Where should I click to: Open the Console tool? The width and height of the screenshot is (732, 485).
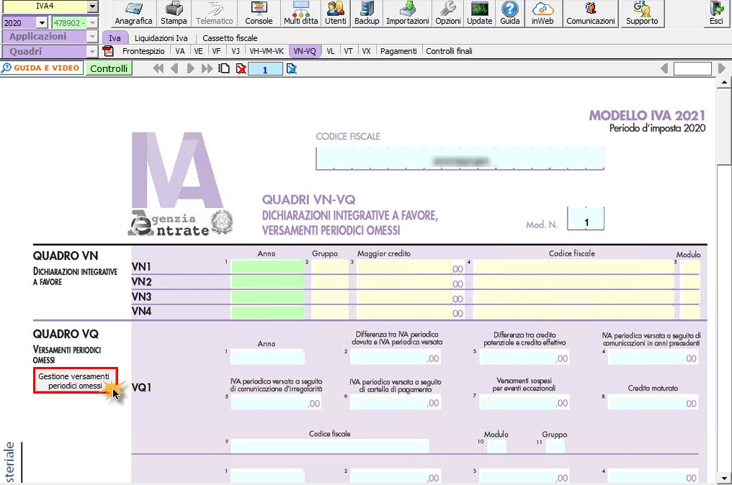click(259, 14)
